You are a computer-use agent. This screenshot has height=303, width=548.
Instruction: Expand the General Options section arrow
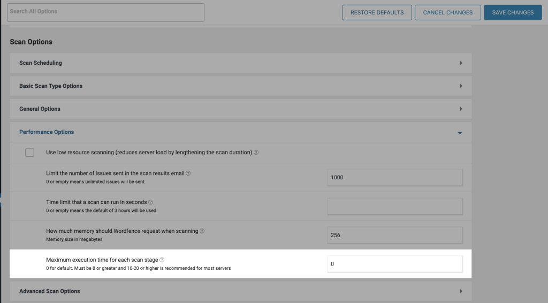pos(460,109)
